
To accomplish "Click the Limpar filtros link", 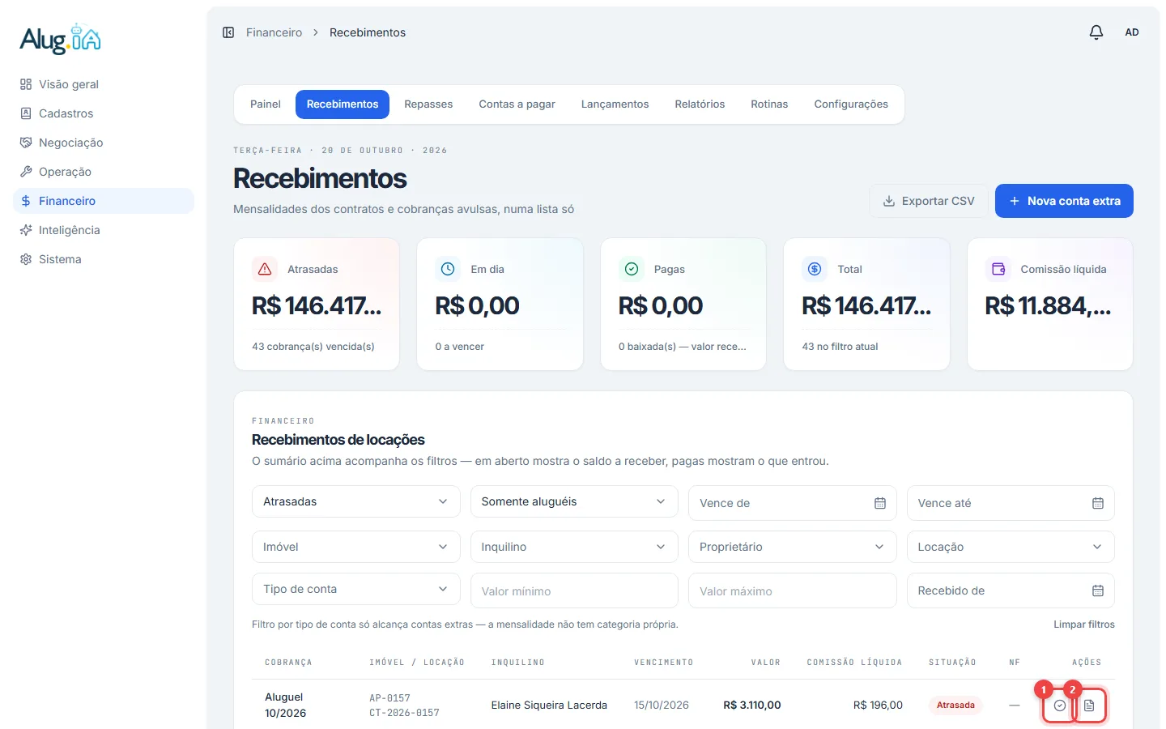I will coord(1084,625).
